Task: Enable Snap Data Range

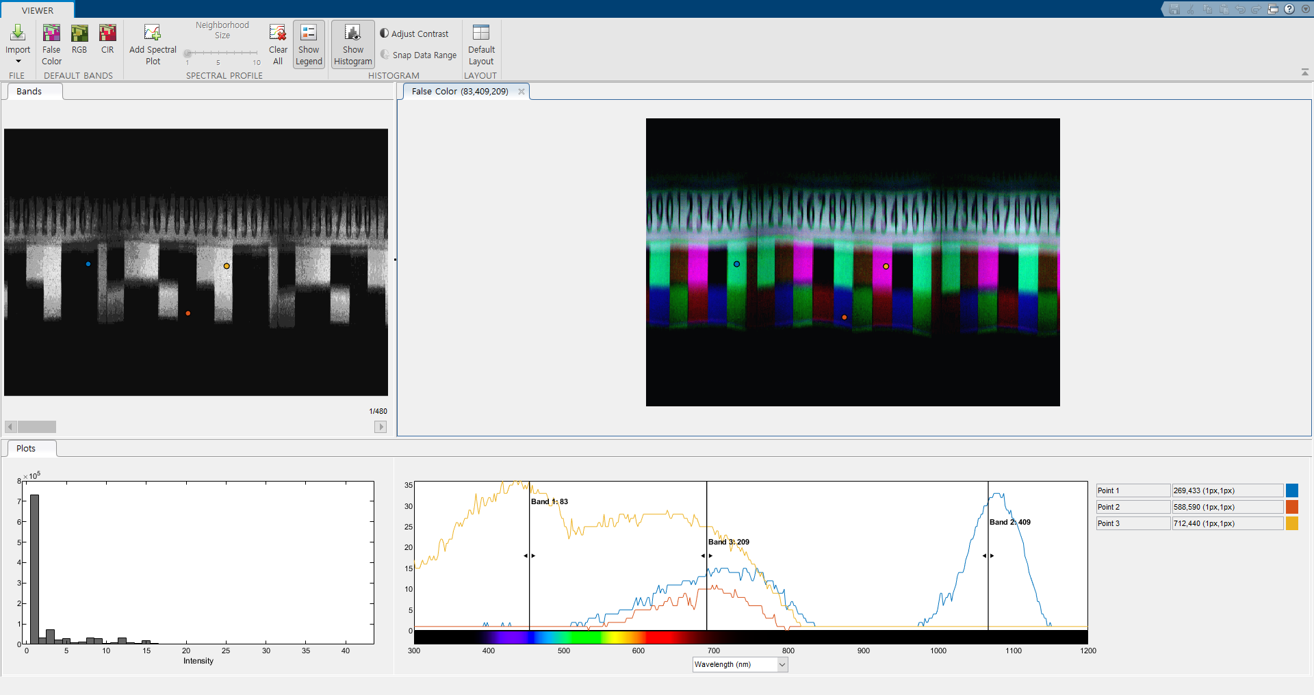Action: [417, 55]
